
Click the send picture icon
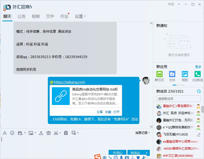[x=31, y=133]
